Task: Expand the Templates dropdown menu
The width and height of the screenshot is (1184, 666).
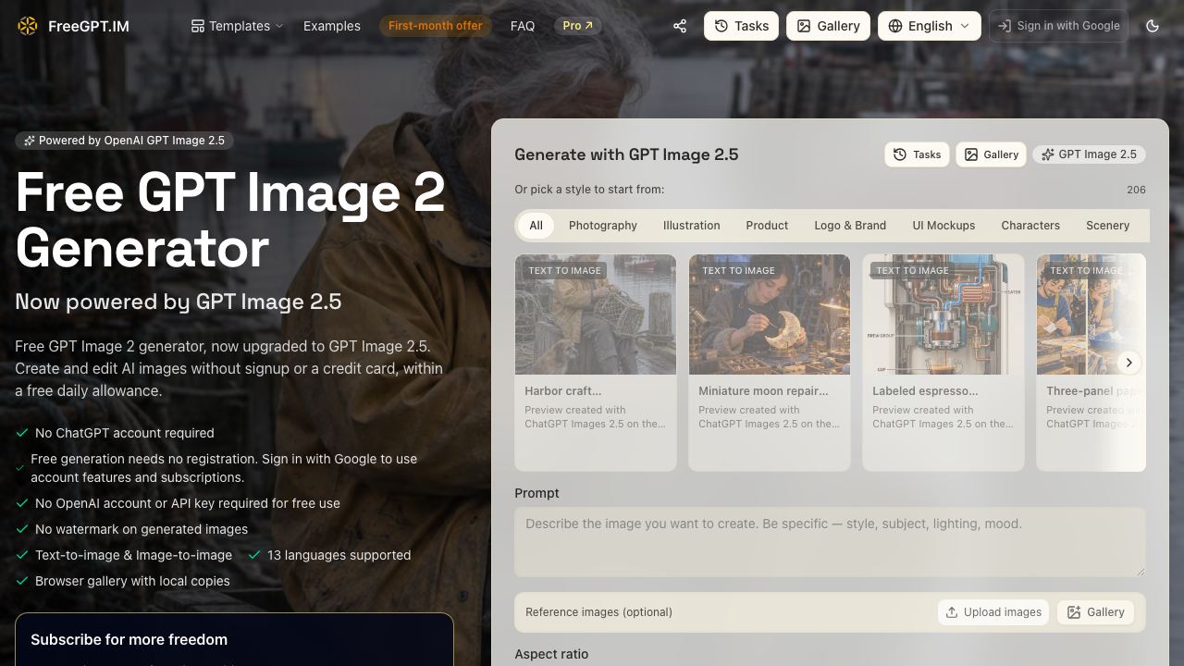Action: (238, 26)
